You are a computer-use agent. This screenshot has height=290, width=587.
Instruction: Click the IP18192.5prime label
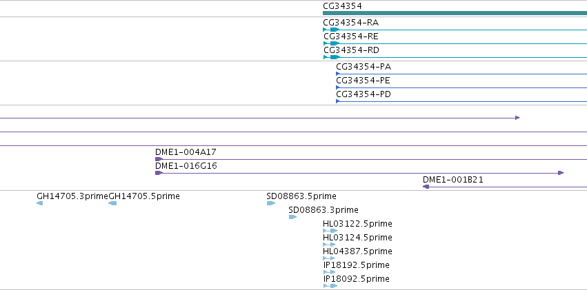pos(357,265)
